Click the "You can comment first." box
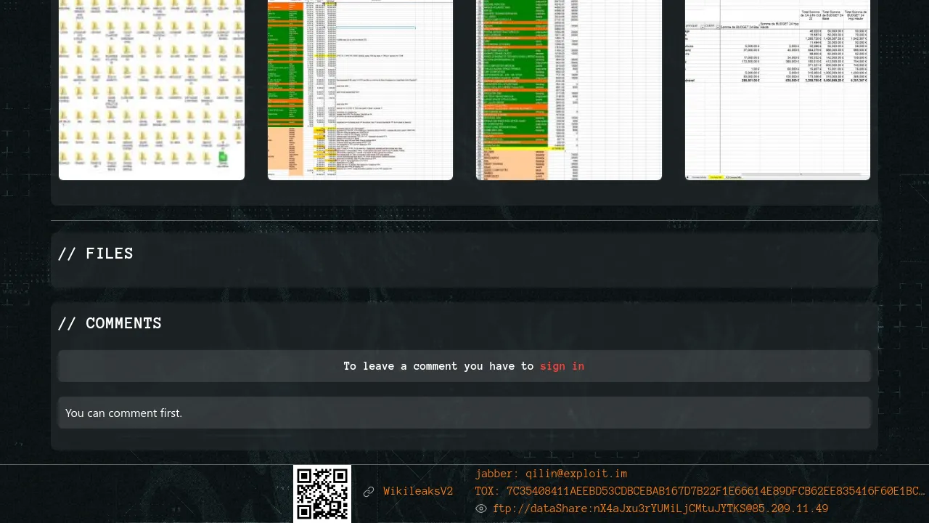This screenshot has height=523, width=929. pyautogui.click(x=464, y=413)
